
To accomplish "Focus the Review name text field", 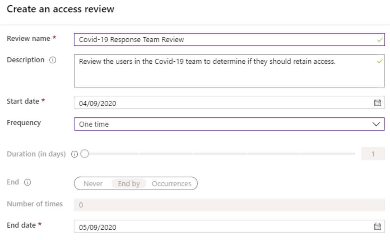I will tap(229, 40).
